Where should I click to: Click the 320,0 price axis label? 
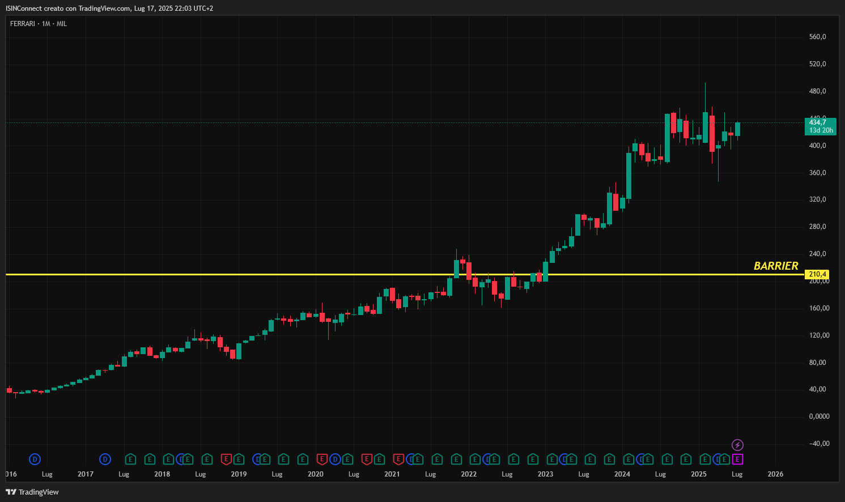pos(817,199)
